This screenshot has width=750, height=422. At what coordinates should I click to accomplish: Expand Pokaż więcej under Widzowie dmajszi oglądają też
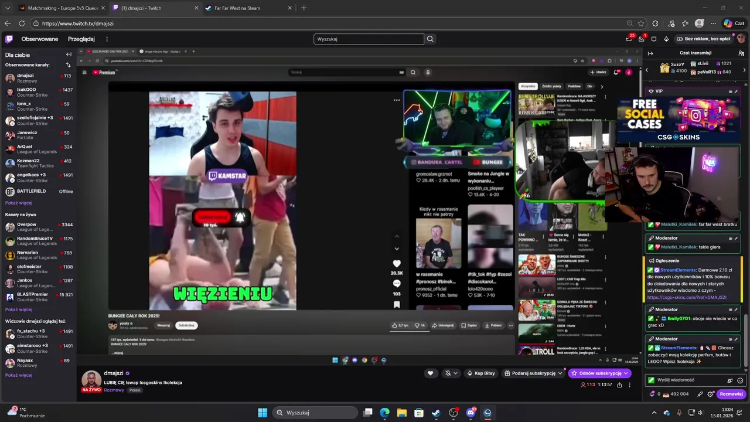click(x=19, y=375)
